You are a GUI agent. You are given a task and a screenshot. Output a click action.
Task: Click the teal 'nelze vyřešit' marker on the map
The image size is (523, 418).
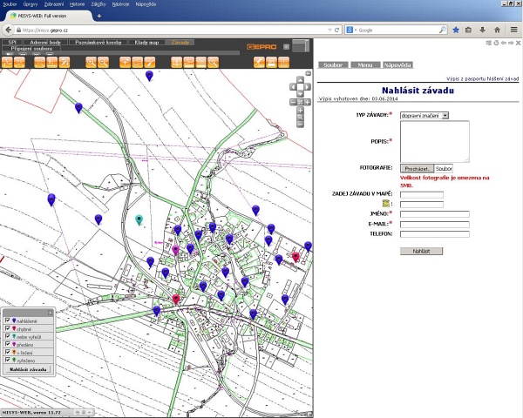click(139, 219)
